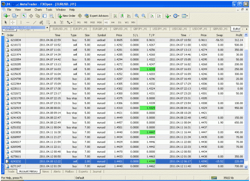Select the Trendline drawing tool
Screen dimensions: 250x181
[x=34, y=22]
